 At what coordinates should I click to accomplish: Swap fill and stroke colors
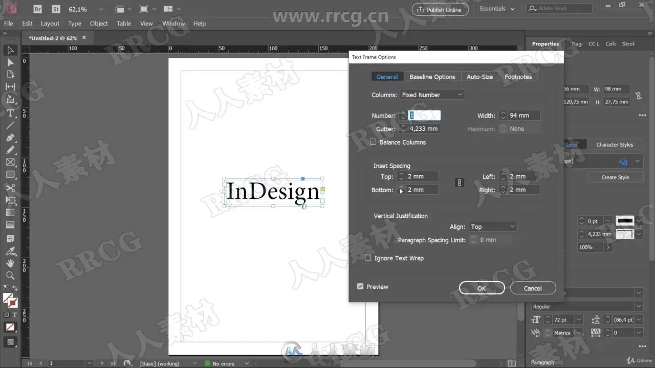15,289
